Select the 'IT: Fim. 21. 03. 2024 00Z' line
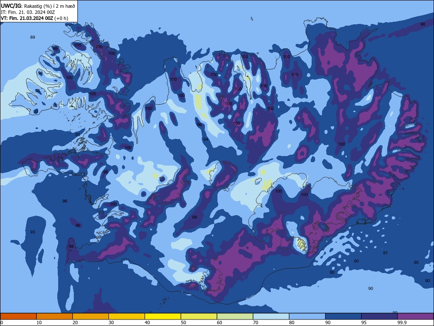The height and width of the screenshot is (326, 434). coord(28,12)
